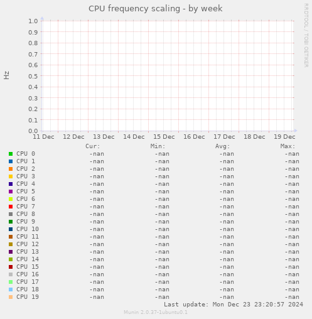Click the 'CPU 5' legend label

[x=26, y=192]
